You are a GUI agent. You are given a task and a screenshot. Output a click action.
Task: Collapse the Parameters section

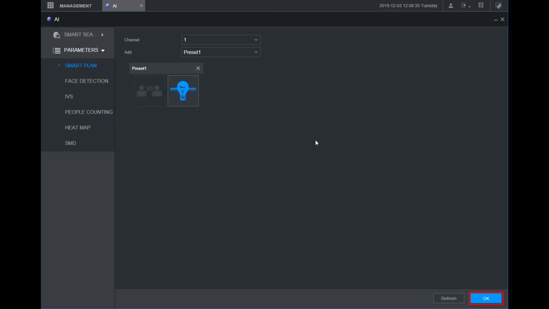click(x=103, y=51)
